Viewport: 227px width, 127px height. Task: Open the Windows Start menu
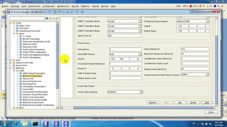coord(4,124)
